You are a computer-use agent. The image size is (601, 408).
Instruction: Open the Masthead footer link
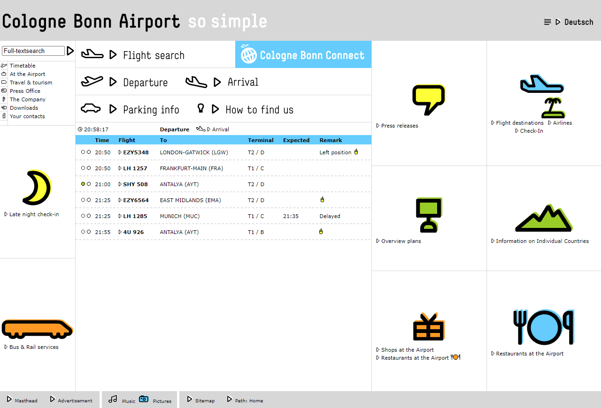coord(26,400)
